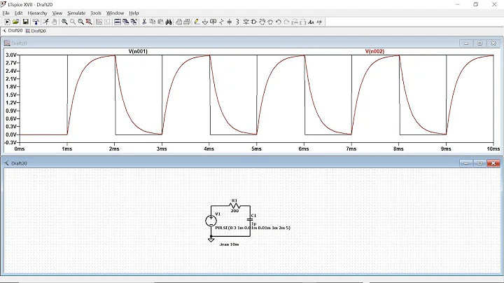The height and width of the screenshot is (283, 504).
Task: Select the Drag tool icon
Action: (x=270, y=22)
